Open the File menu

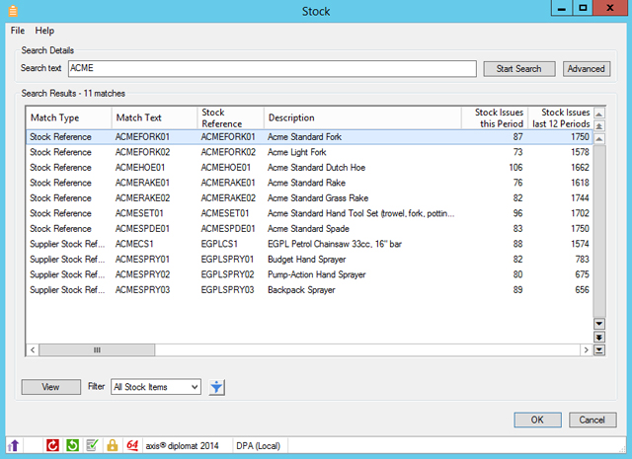click(18, 31)
